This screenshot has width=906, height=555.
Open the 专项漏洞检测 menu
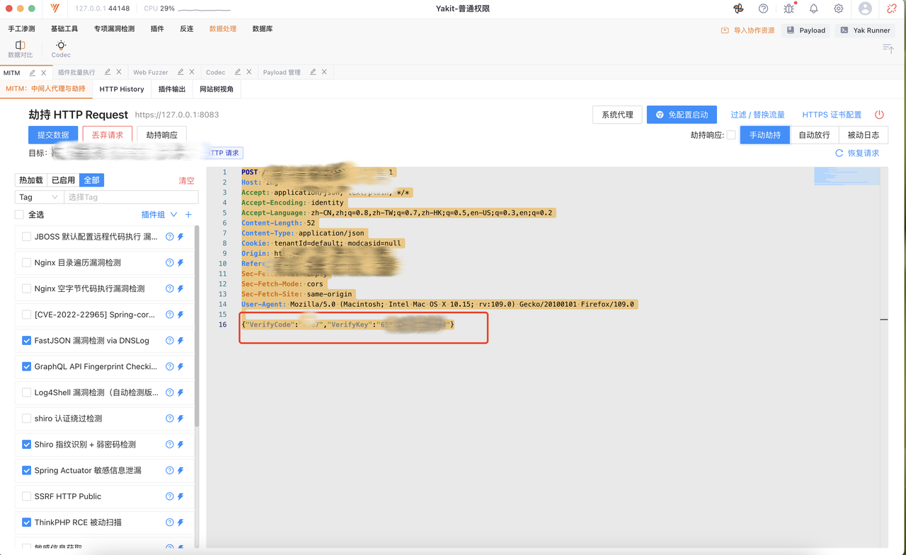[114, 29]
